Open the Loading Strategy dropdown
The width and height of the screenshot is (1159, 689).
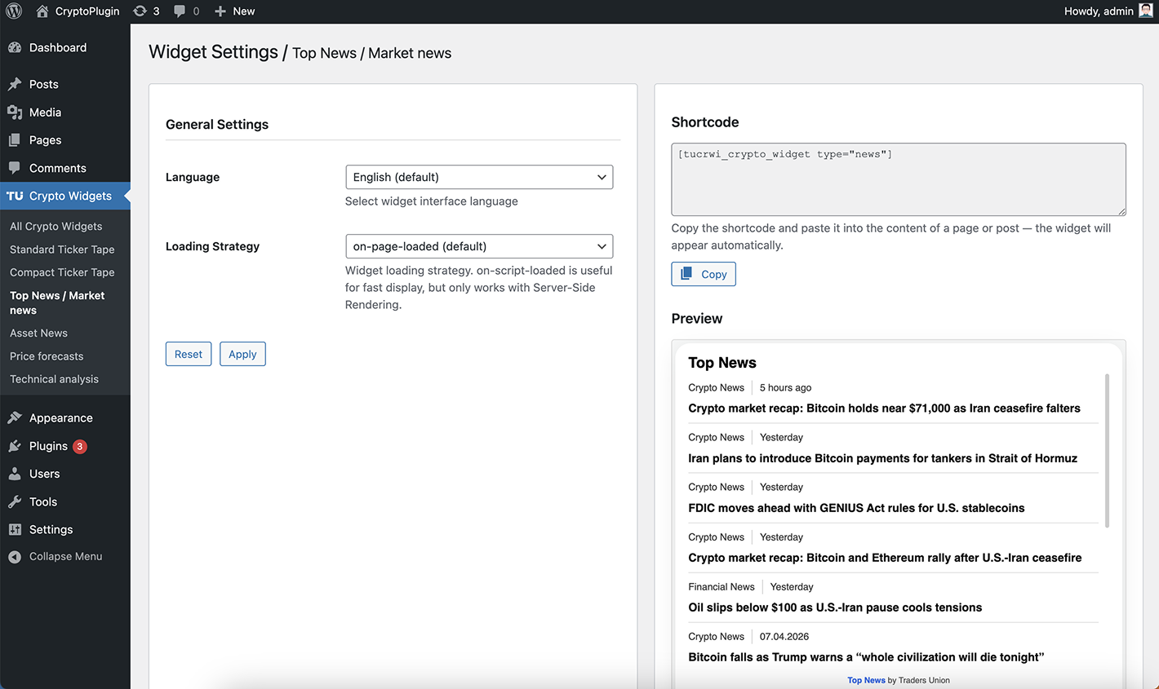(479, 246)
